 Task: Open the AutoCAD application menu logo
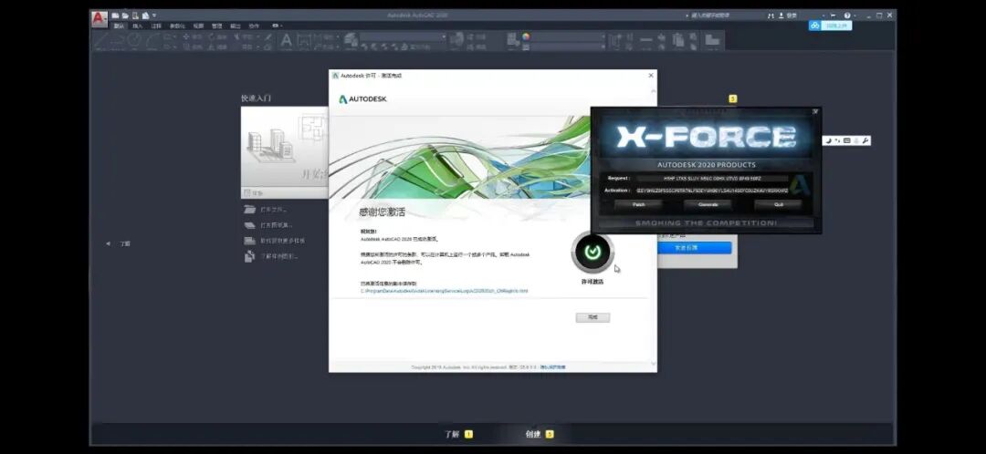click(x=100, y=18)
